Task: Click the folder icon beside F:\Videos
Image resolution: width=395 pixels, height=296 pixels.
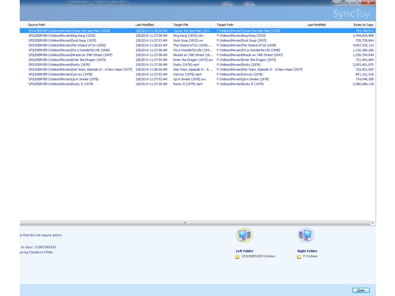Action: [299, 257]
